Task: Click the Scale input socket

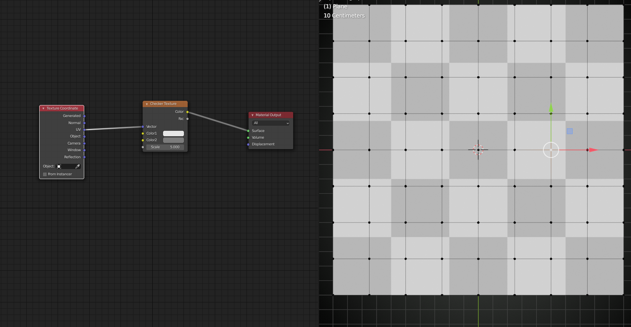Action: click(143, 147)
